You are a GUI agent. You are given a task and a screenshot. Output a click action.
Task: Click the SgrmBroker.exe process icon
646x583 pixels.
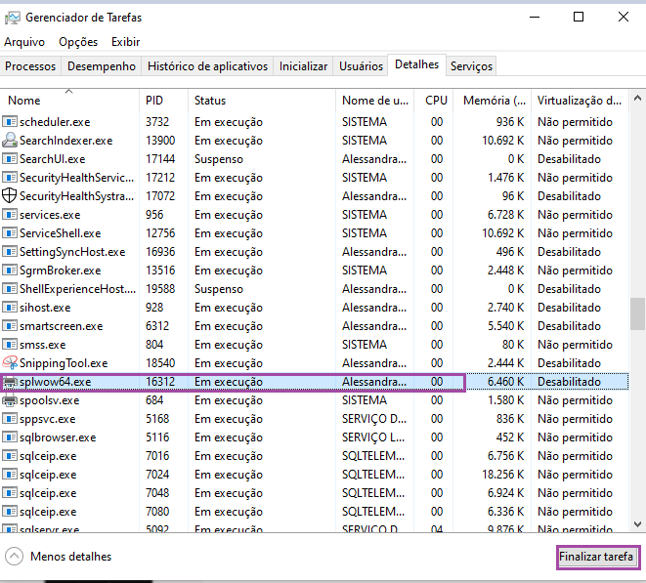pos(10,271)
